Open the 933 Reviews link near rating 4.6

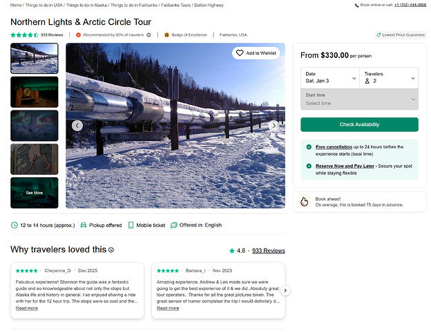point(269,251)
